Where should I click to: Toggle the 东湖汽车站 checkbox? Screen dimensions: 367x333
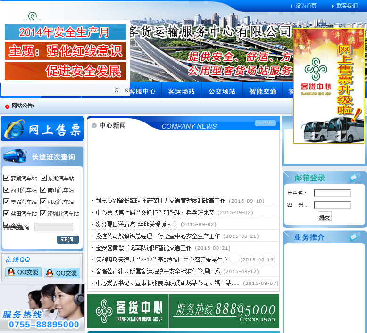43,178
